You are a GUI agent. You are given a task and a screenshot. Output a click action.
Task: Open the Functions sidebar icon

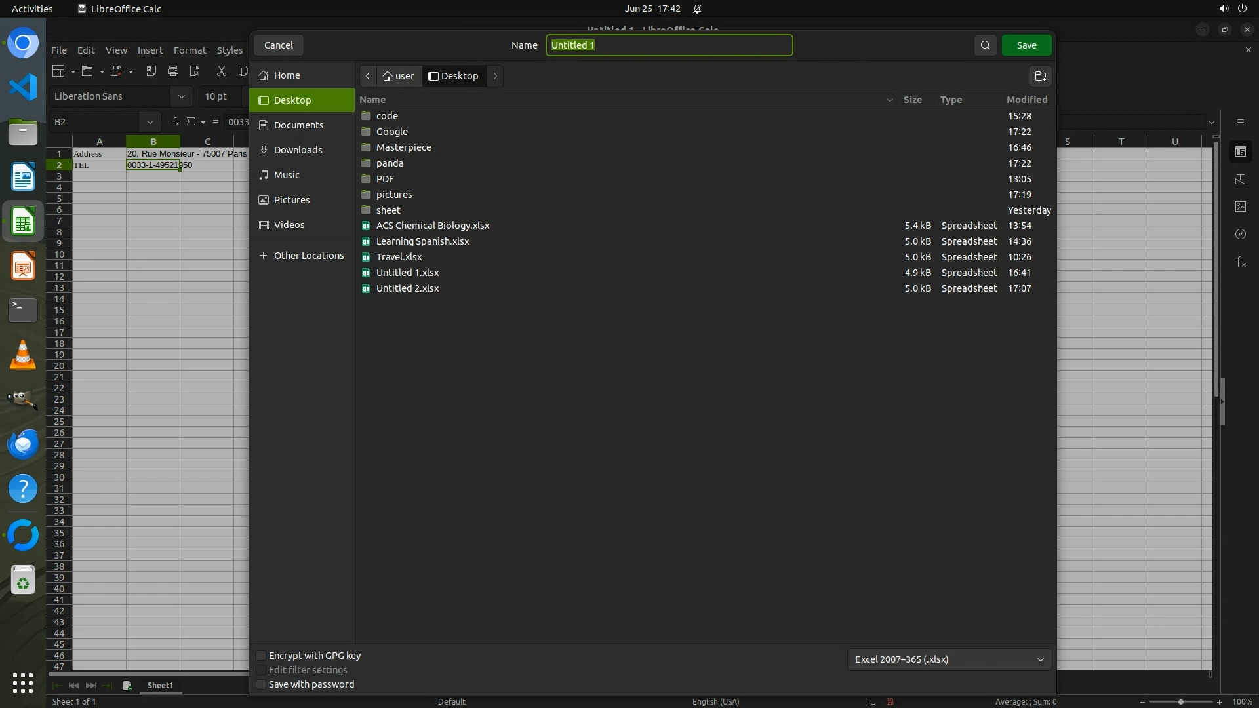pos(1240,262)
